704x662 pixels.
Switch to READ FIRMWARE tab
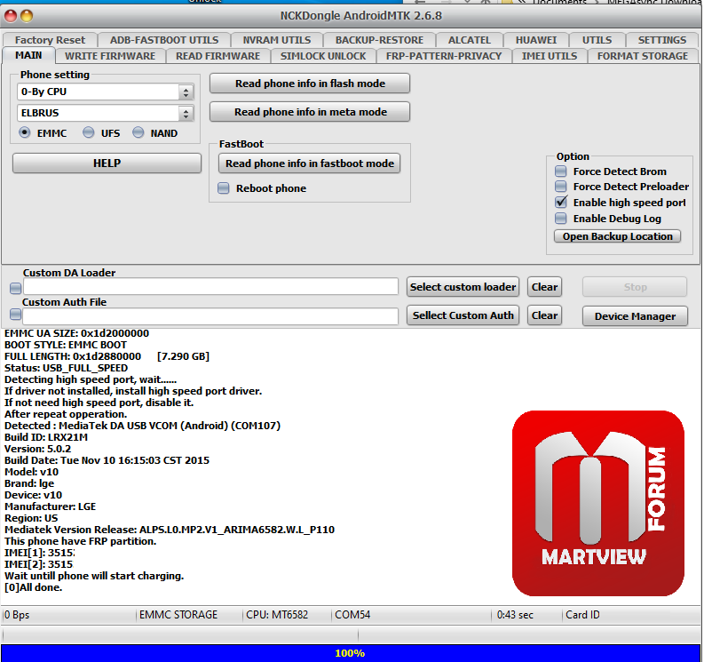coord(218,56)
